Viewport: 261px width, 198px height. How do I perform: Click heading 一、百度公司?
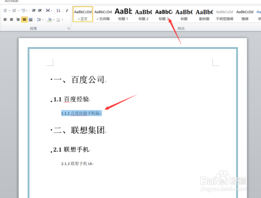point(79,80)
